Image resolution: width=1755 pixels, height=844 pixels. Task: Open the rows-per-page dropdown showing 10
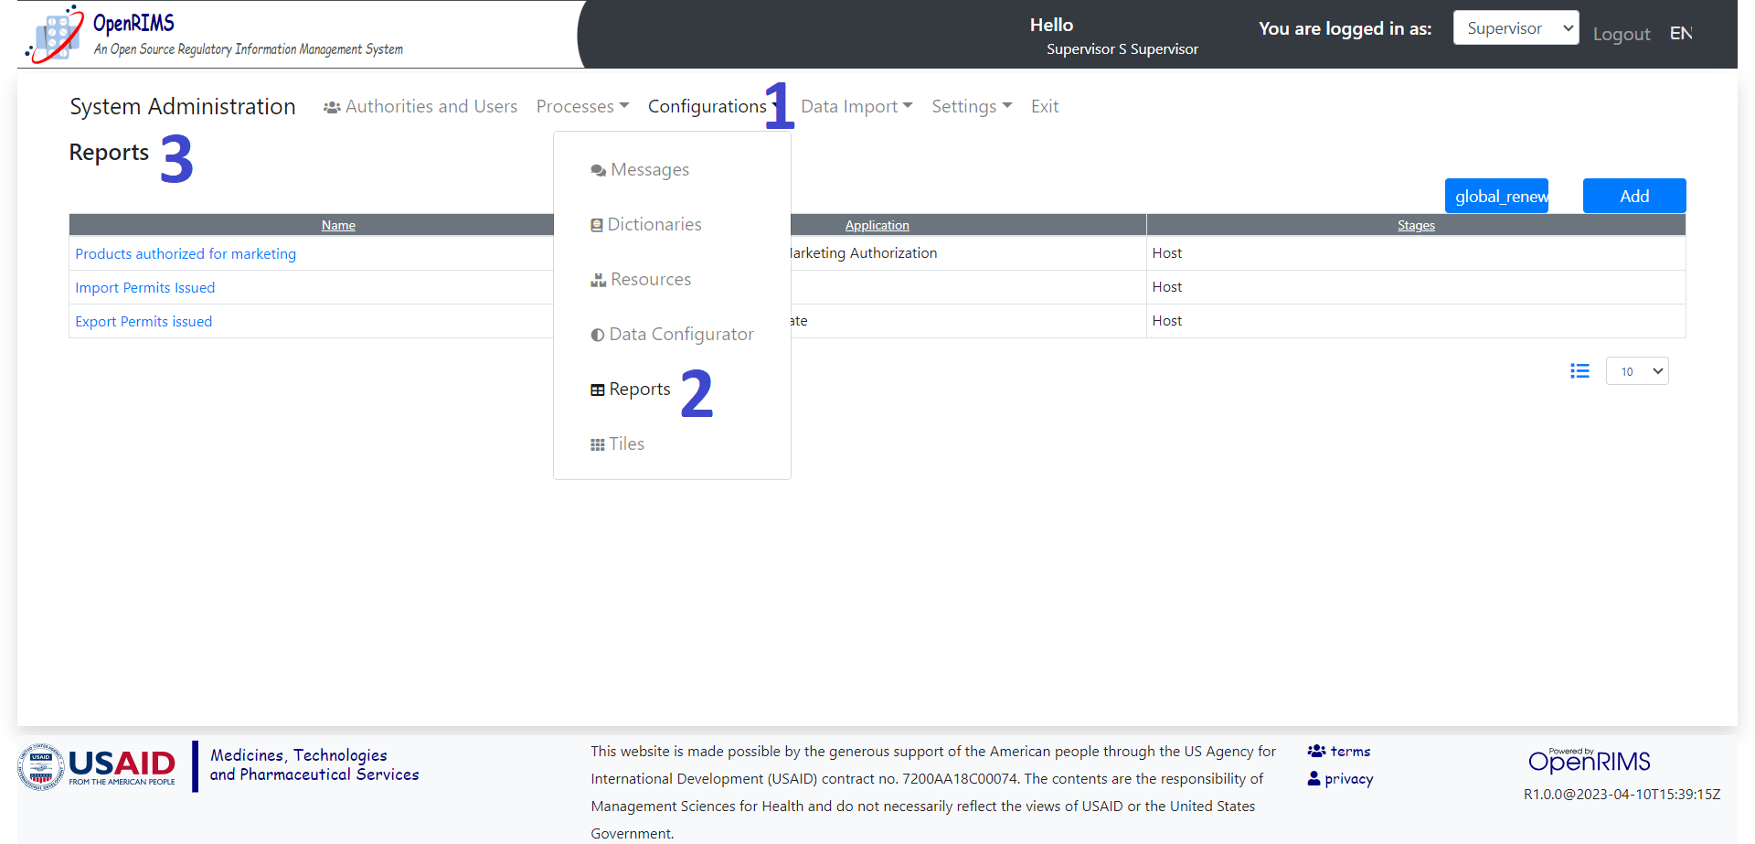click(x=1637, y=371)
